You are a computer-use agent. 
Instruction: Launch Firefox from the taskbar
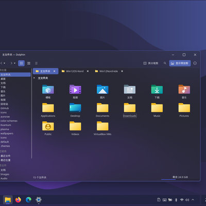(x=18, y=200)
